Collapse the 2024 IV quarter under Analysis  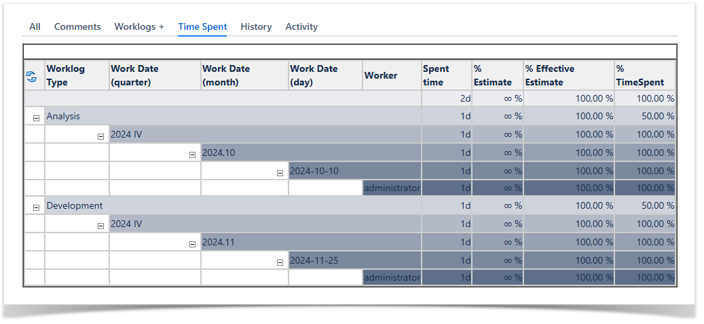tap(100, 136)
